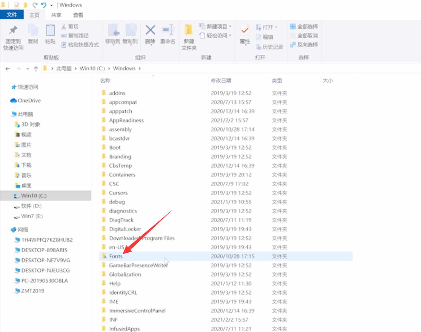The image size is (421, 332).
Task: Select Network (网络) in the sidebar
Action: pos(19,229)
